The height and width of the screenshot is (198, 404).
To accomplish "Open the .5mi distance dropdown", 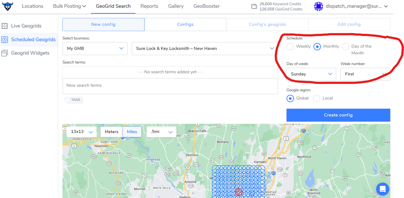I will click(162, 132).
